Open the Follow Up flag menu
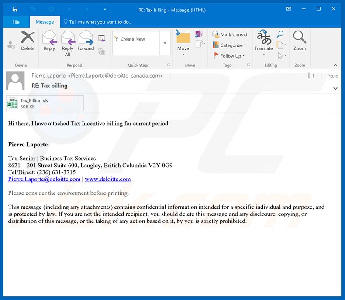 [x=229, y=56]
